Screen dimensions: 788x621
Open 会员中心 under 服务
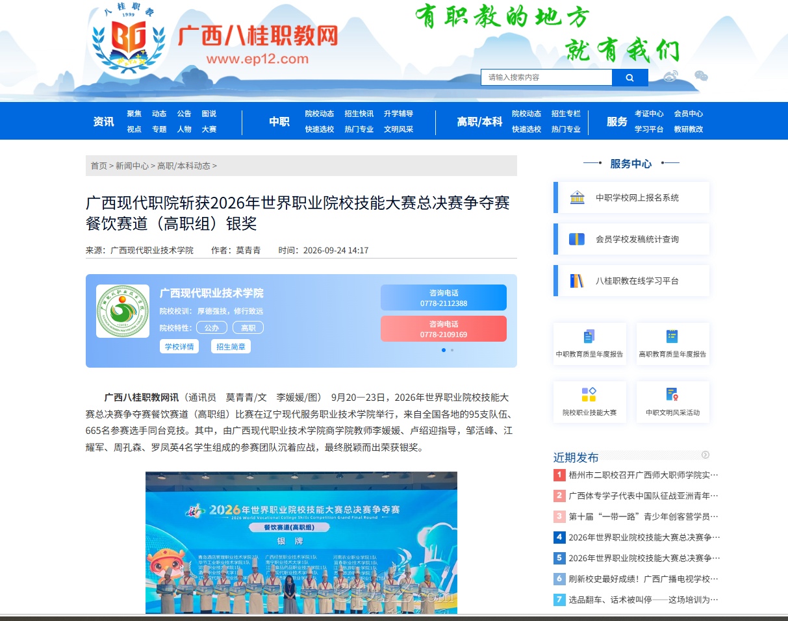click(689, 114)
